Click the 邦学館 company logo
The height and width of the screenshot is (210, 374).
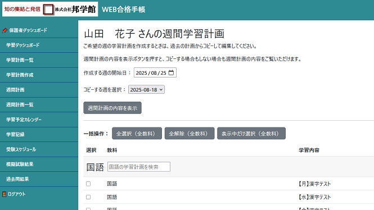pyautogui.click(x=50, y=10)
